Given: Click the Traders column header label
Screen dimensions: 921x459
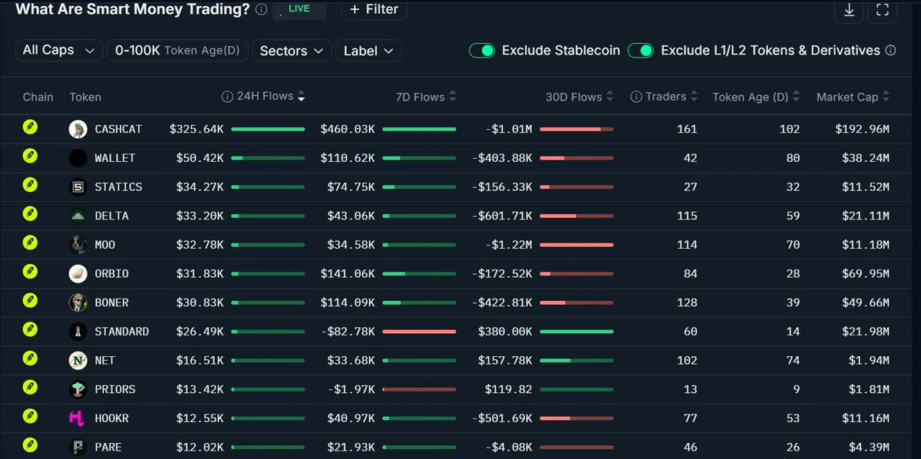Looking at the screenshot, I should point(665,97).
